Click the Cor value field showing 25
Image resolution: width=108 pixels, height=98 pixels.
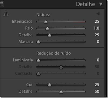(97, 85)
